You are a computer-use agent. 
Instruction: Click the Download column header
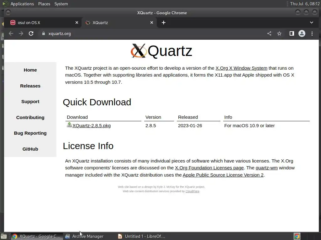tap(77, 117)
